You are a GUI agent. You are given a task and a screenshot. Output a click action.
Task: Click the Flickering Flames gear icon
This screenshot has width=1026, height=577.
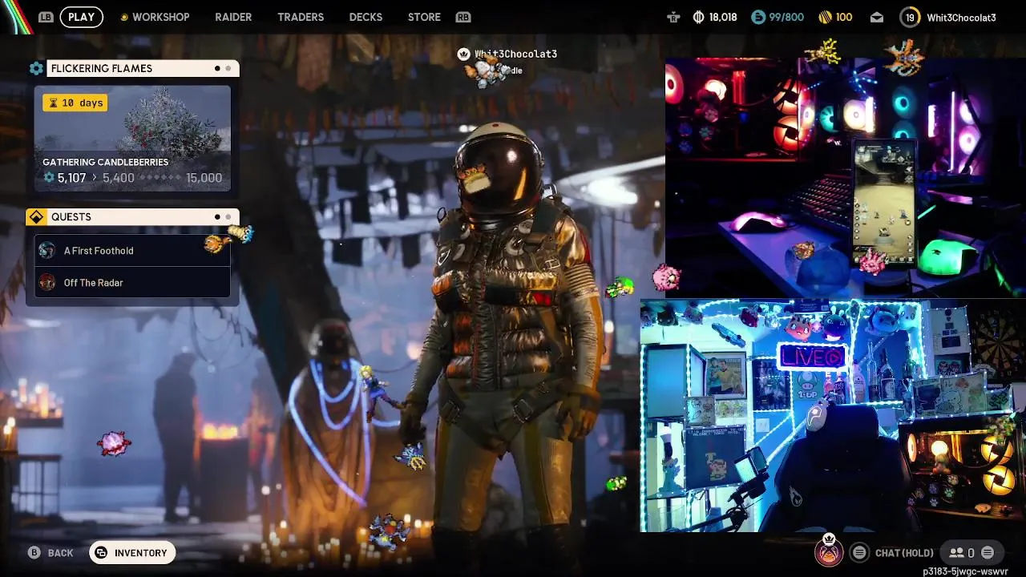(36, 68)
